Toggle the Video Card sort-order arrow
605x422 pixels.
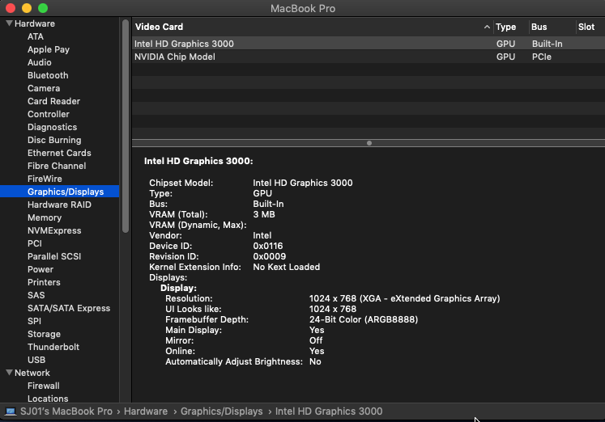(487, 27)
